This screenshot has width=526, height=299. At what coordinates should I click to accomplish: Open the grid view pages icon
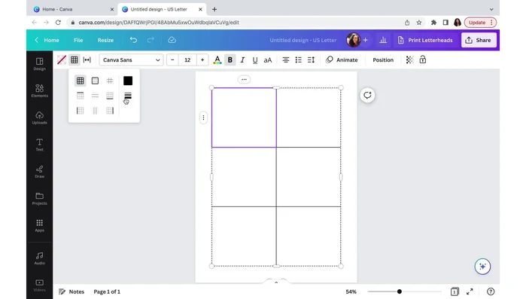(x=455, y=291)
